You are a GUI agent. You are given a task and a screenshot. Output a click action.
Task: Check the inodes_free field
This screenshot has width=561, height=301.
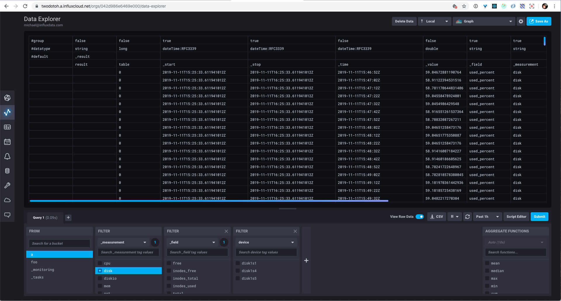(x=169, y=271)
